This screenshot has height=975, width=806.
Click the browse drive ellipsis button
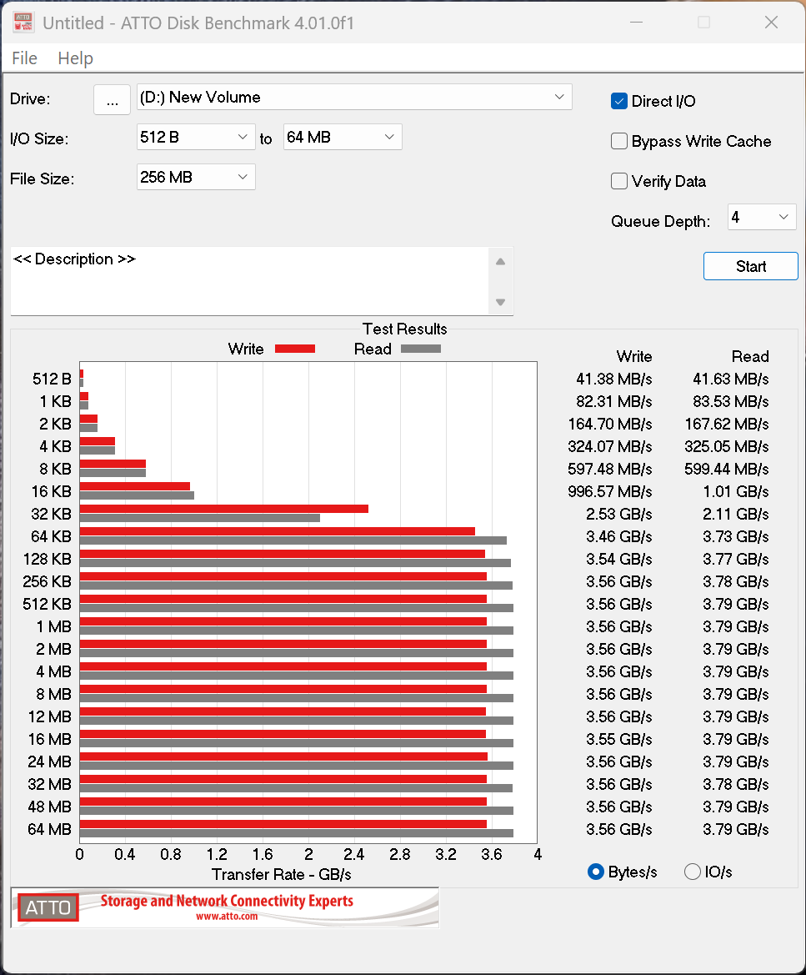click(x=112, y=99)
